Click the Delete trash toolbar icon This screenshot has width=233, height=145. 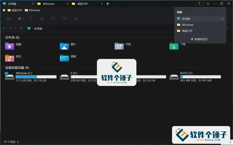coord(75,19)
